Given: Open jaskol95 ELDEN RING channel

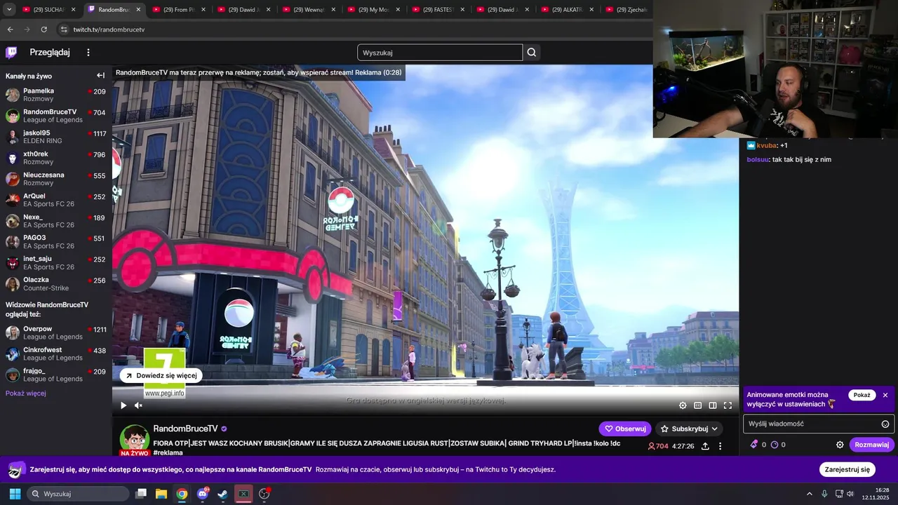Looking at the screenshot, I should [55, 137].
